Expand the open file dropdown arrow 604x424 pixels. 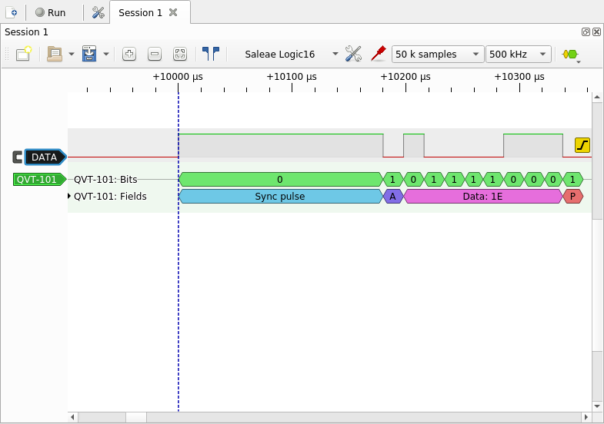[72, 55]
